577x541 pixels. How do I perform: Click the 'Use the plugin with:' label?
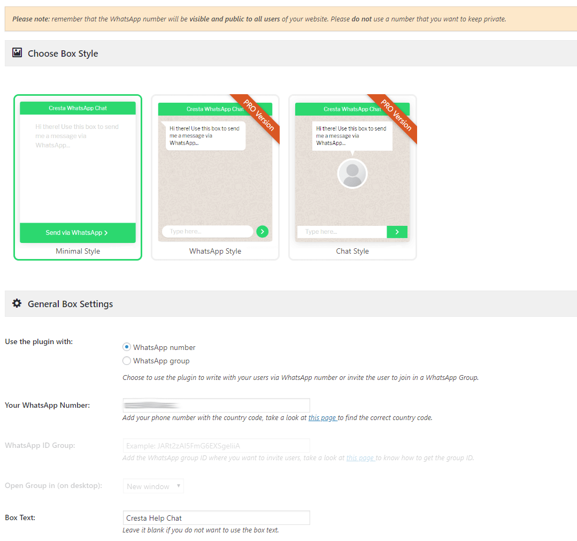click(x=39, y=341)
